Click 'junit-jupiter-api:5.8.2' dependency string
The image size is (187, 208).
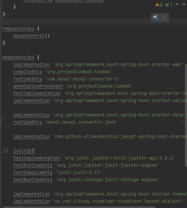(119, 158)
